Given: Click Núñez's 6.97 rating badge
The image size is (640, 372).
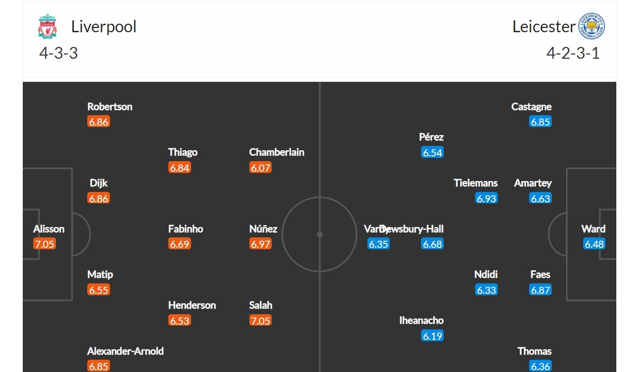Looking at the screenshot, I should pyautogui.click(x=260, y=245).
